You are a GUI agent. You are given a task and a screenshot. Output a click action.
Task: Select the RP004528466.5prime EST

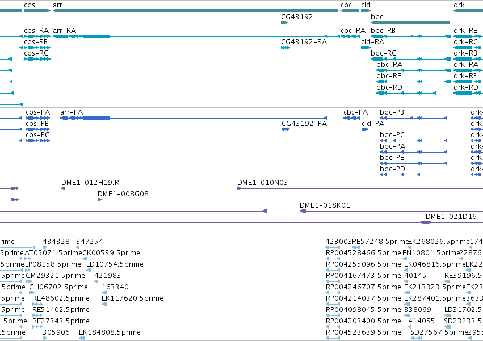(x=333, y=259)
